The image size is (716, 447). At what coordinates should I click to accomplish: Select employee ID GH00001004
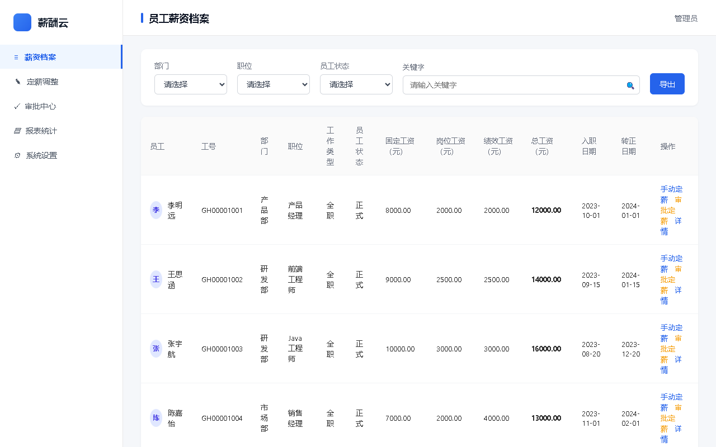222,419
